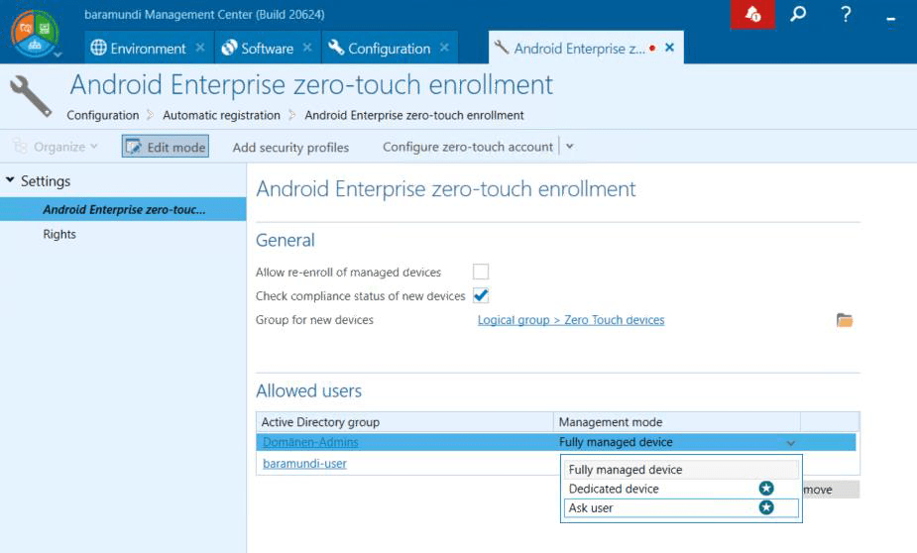The width and height of the screenshot is (917, 553).
Task: Choose Ask user from list
Action: click(x=681, y=508)
